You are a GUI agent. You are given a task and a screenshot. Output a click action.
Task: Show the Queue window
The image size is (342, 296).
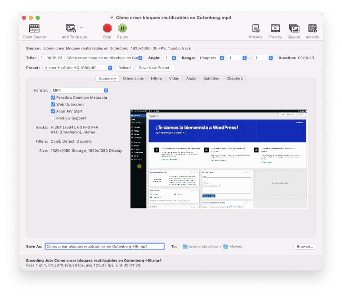point(294,28)
